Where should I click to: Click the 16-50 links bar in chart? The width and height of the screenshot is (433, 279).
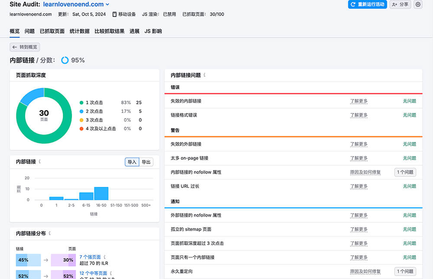point(101,193)
